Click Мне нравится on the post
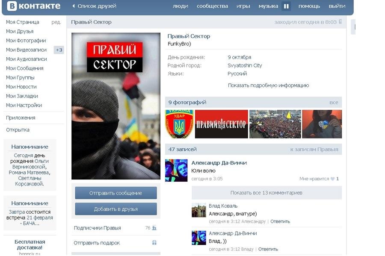 314,179
